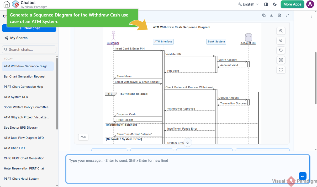The height and width of the screenshot is (187, 317).
Task: Open the three-dot options menu
Action: coord(311,16)
